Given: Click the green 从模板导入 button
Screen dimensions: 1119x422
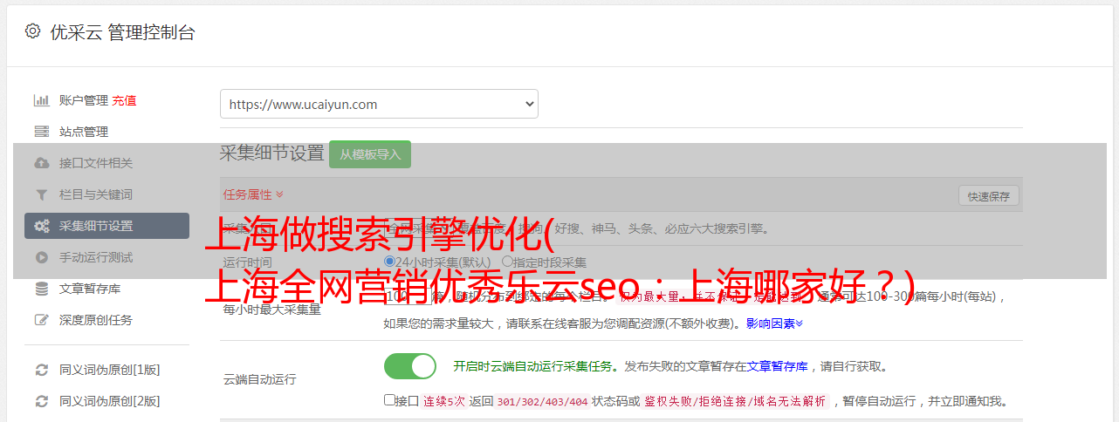Looking at the screenshot, I should click(x=370, y=154).
